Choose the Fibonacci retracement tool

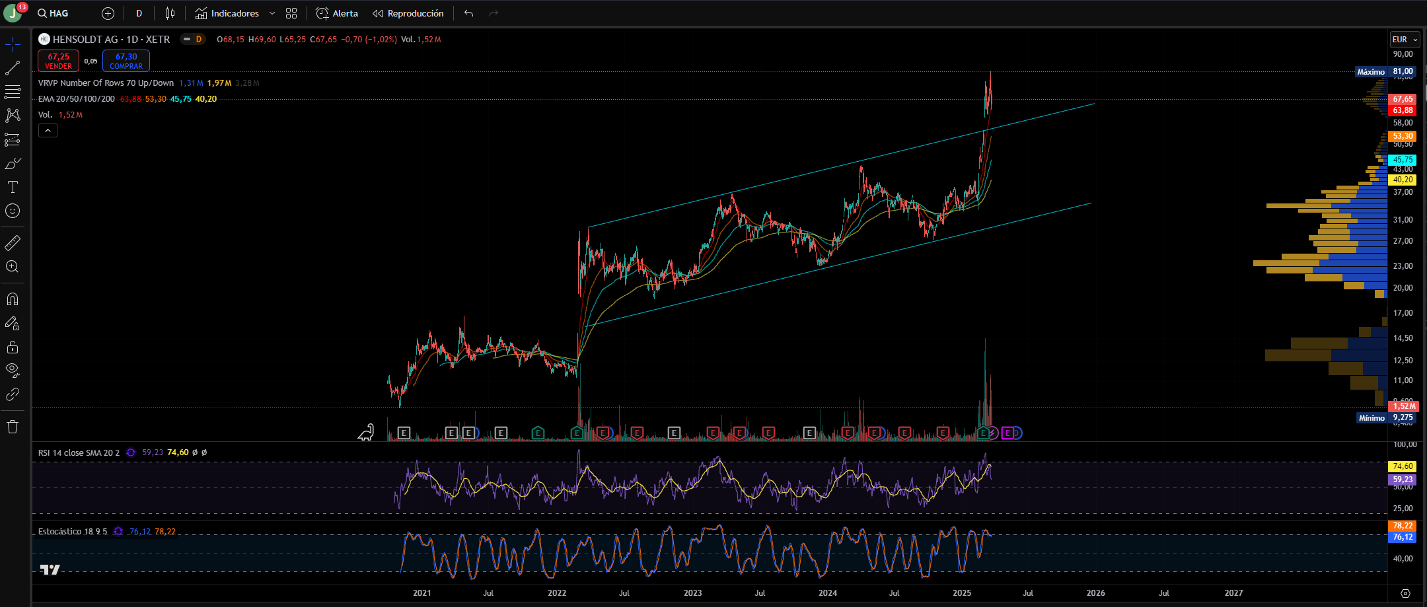[x=13, y=92]
